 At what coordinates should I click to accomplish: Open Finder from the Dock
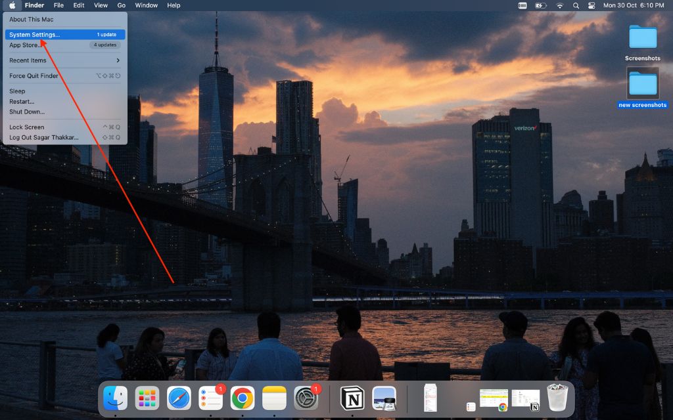[116, 398]
